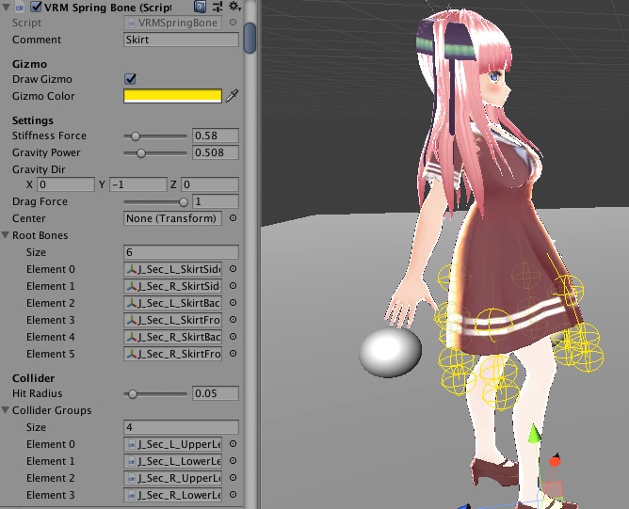The width and height of the screenshot is (629, 509).
Task: Click the Hit Radius value 0.05
Action: point(216,393)
